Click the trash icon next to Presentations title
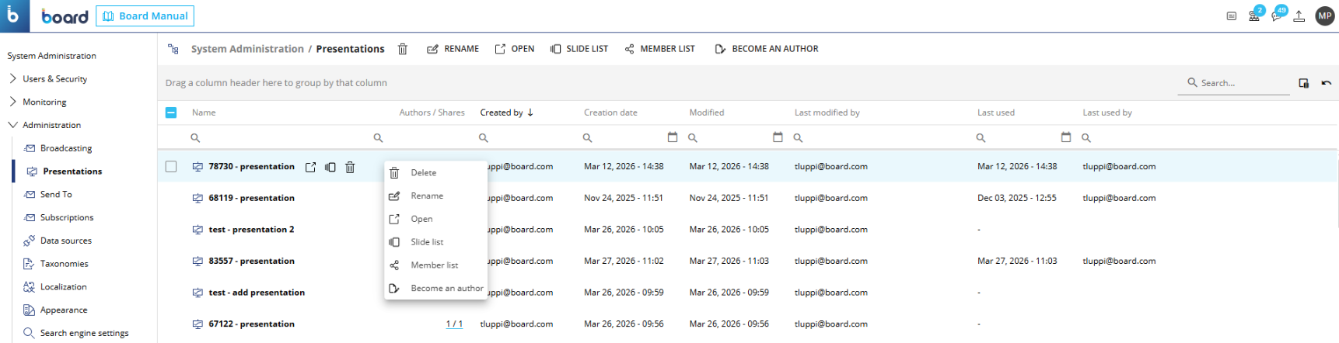1339x343 pixels. (403, 49)
